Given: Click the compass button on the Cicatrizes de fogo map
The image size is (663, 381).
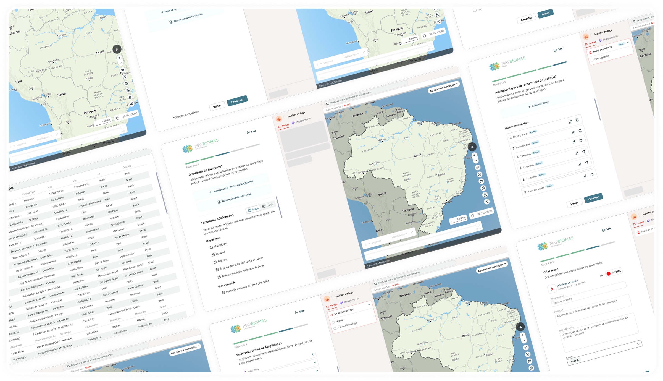Looking at the screenshot, I should coord(520,327).
